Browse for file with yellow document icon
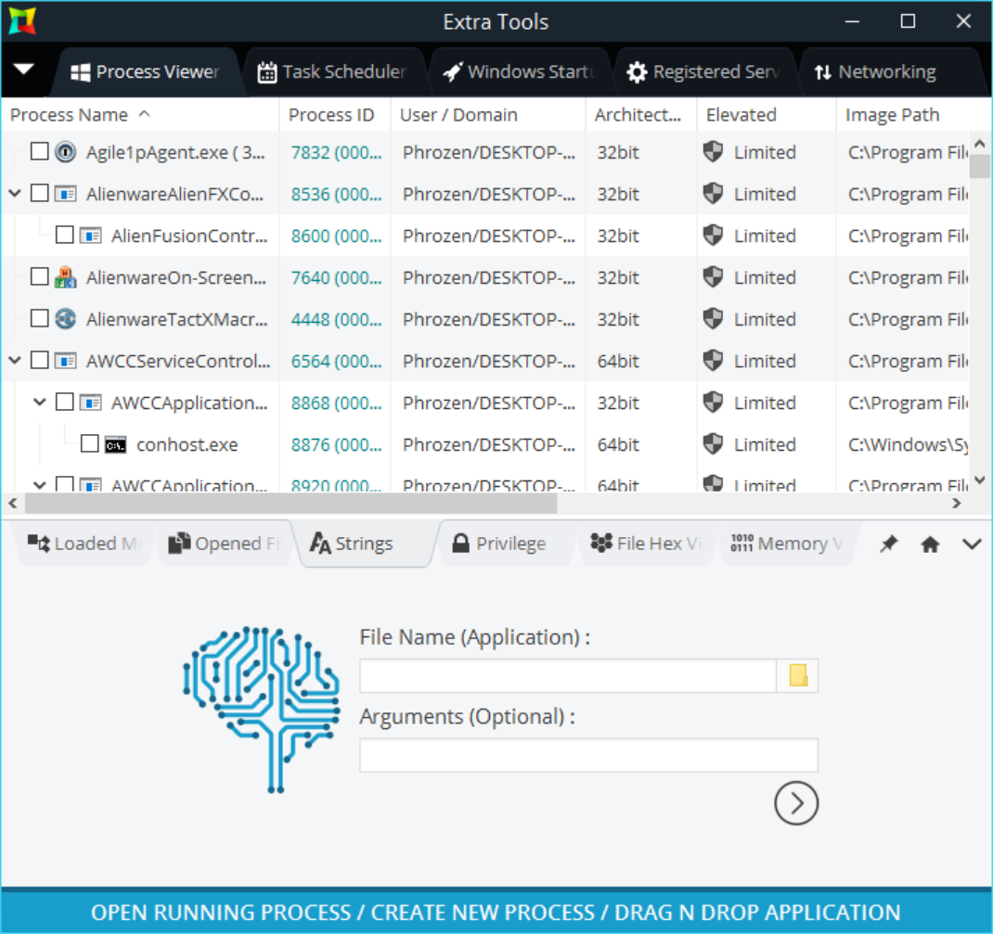993x934 pixels. point(798,676)
